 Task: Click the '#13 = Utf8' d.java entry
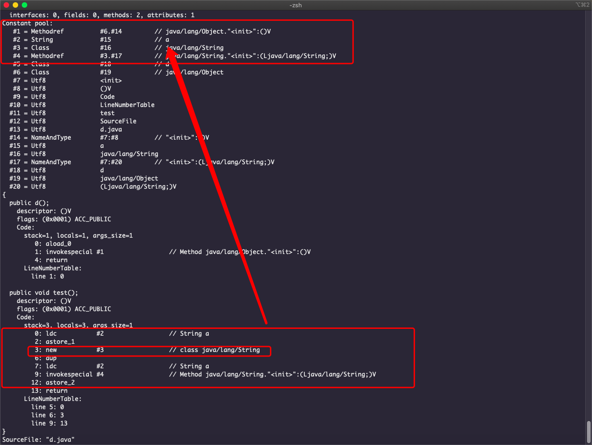[x=66, y=129]
